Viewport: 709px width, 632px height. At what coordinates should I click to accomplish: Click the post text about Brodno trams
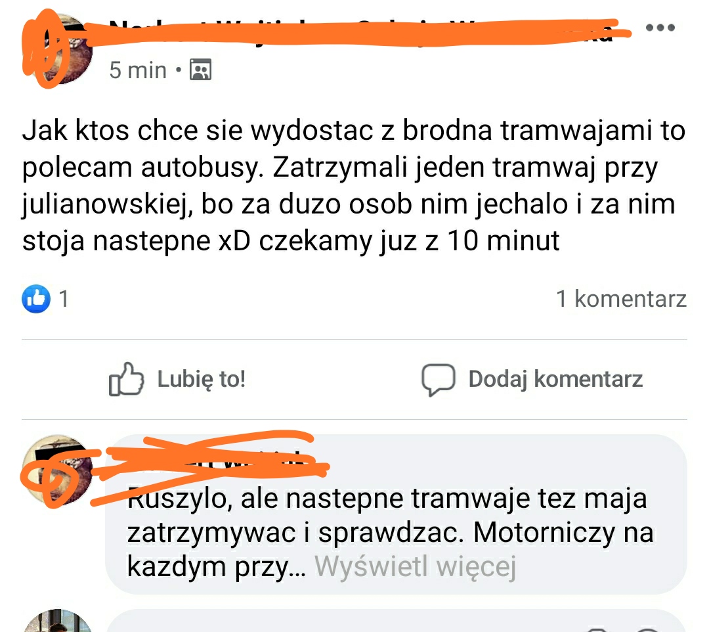click(x=354, y=185)
